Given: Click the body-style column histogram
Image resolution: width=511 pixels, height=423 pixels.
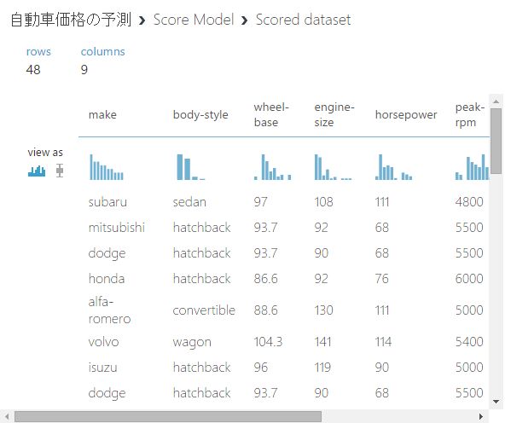Looking at the screenshot, I should coord(190,167).
